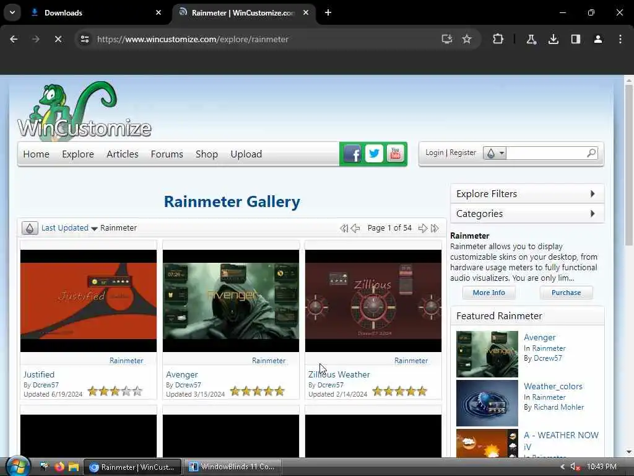Click the Avenger star rating
Viewport: 634px width, 476px height.
[x=257, y=391]
